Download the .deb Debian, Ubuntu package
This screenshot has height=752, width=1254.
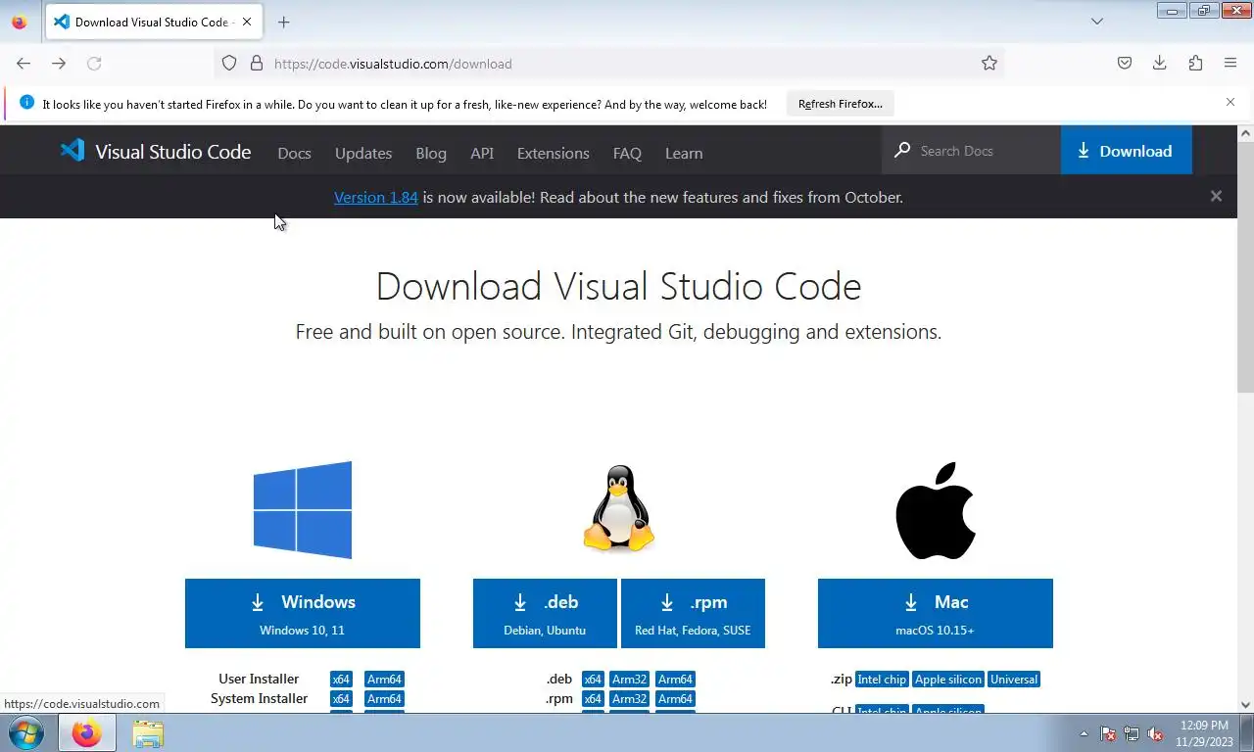545,613
